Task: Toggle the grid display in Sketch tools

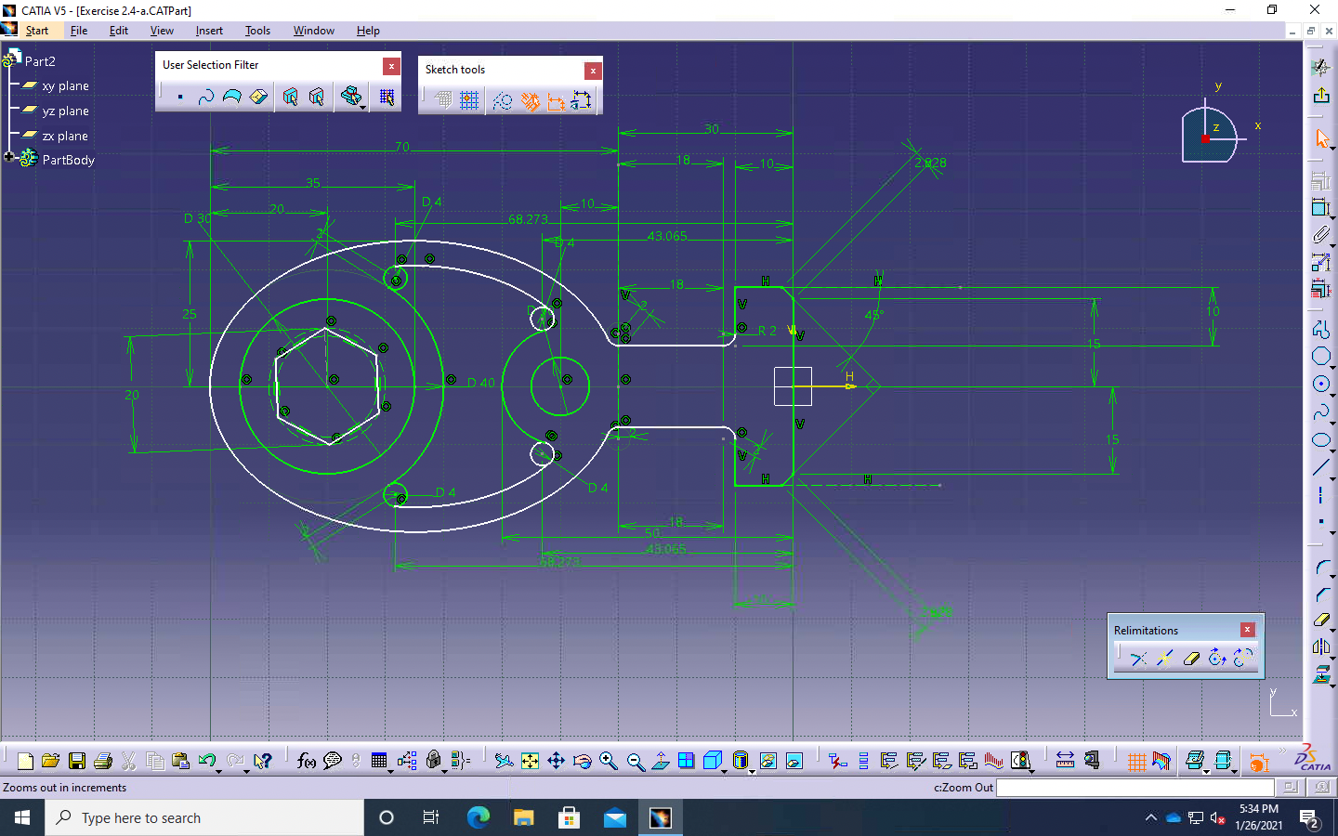Action: tap(442, 99)
